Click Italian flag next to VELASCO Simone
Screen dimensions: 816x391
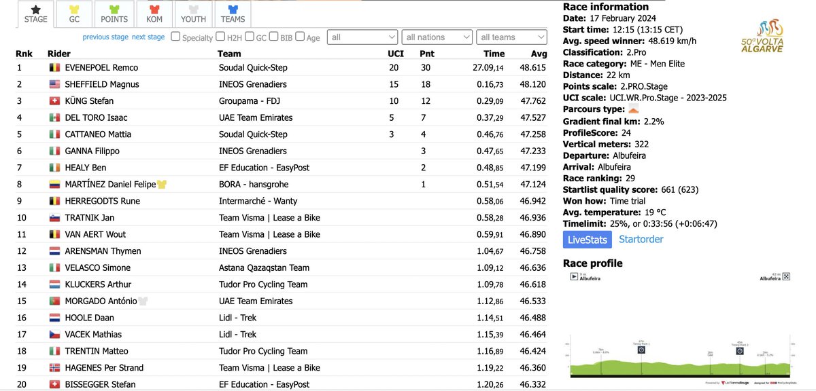coord(54,268)
